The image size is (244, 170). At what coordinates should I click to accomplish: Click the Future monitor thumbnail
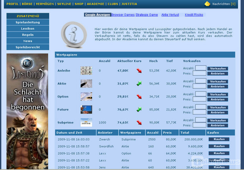[x=86, y=109]
